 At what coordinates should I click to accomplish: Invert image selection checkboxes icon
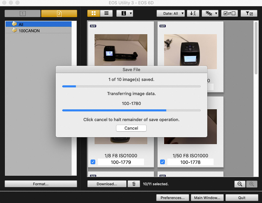229,13
